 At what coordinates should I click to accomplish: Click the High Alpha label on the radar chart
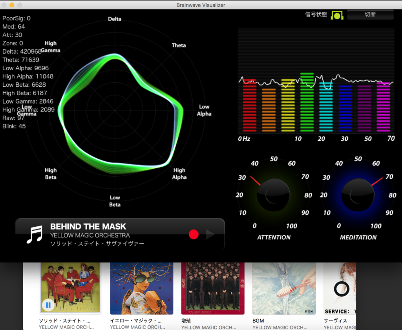[179, 174]
